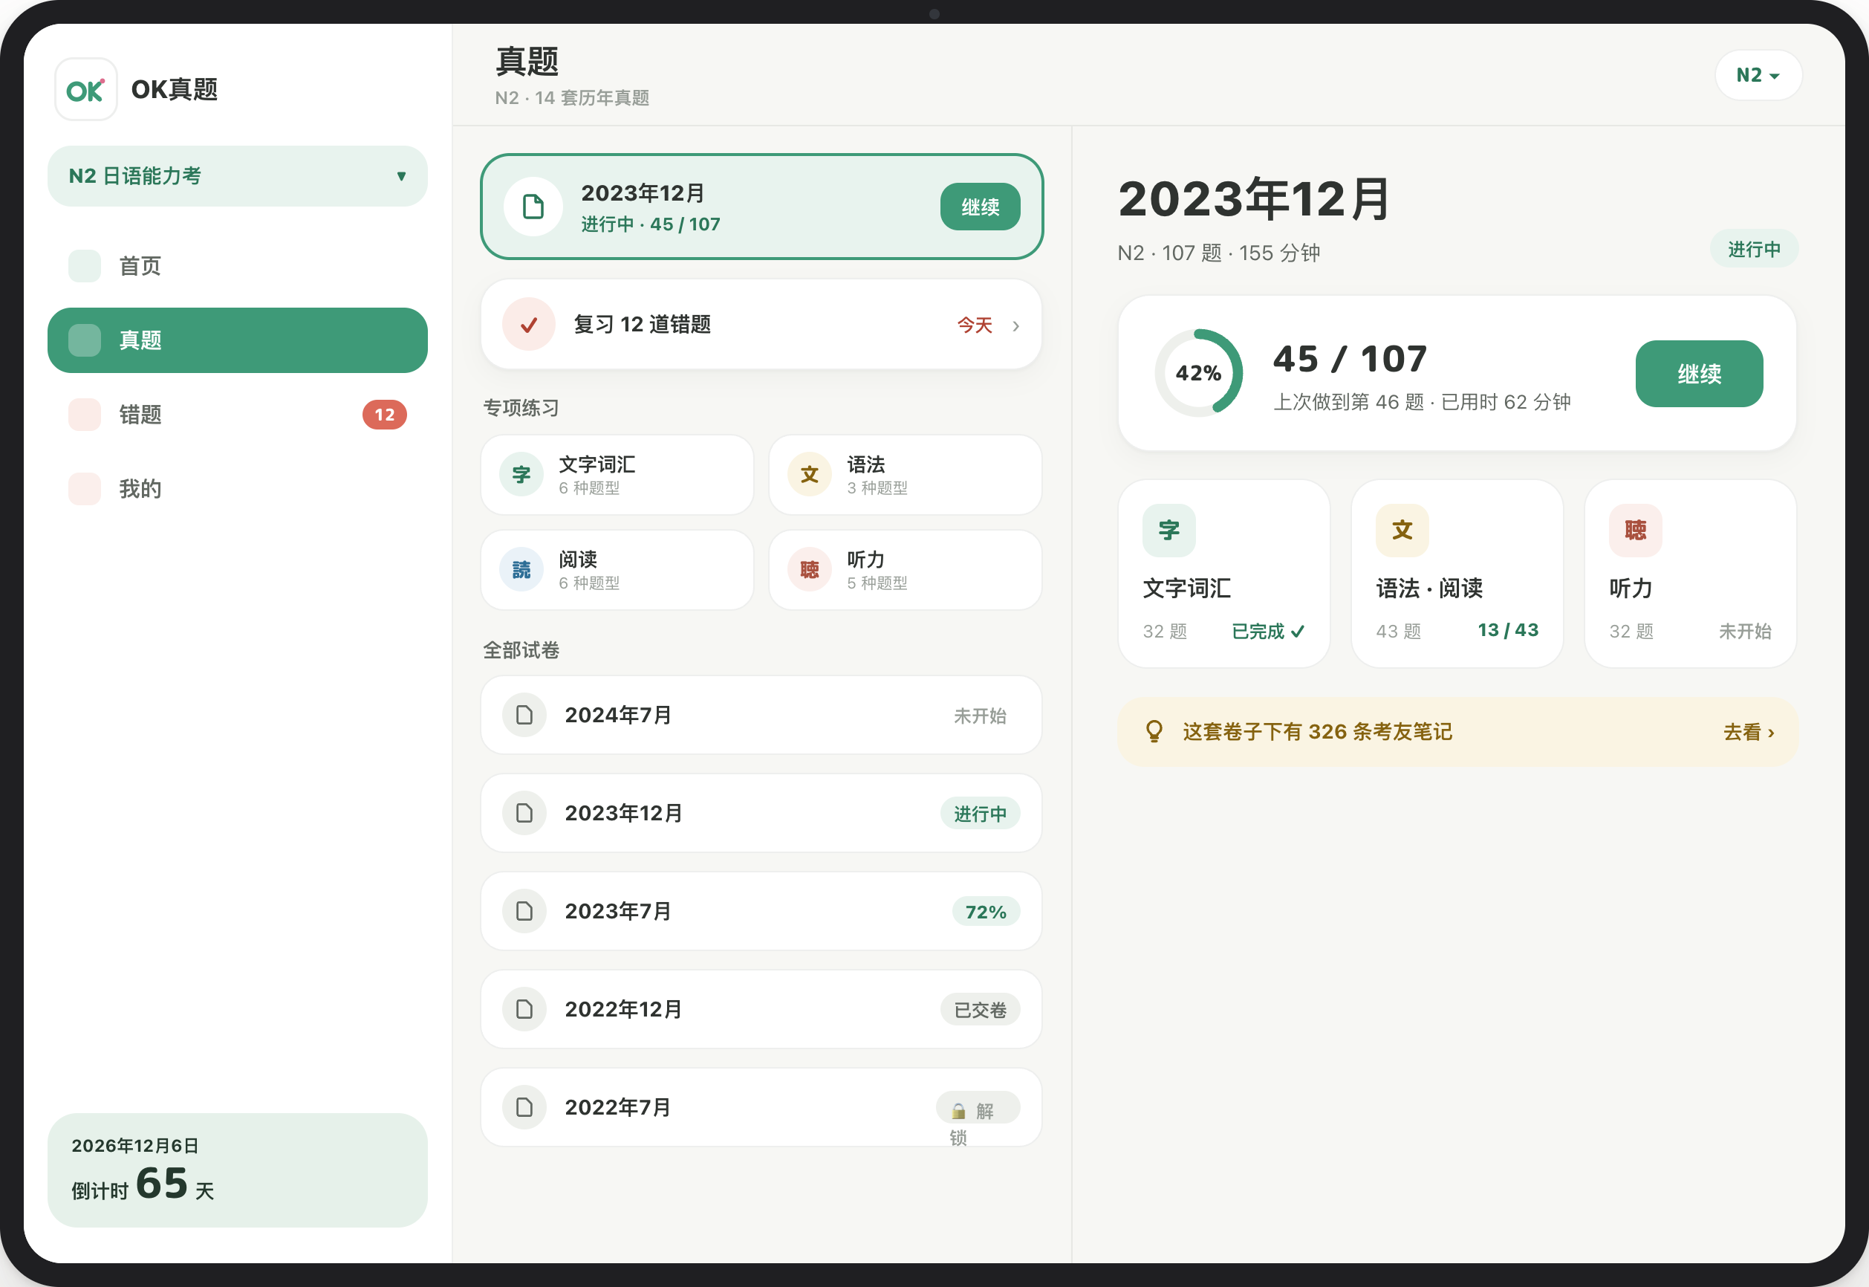The width and height of the screenshot is (1869, 1287).
Task: Click the red 12 badge beside 错题
Action: 385,415
